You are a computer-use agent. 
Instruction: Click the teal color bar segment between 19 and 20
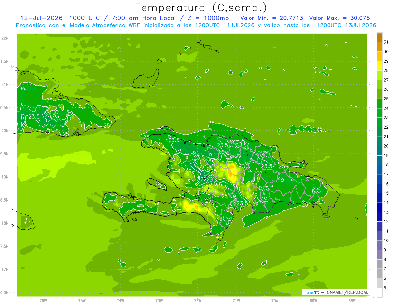[x=380, y=151]
